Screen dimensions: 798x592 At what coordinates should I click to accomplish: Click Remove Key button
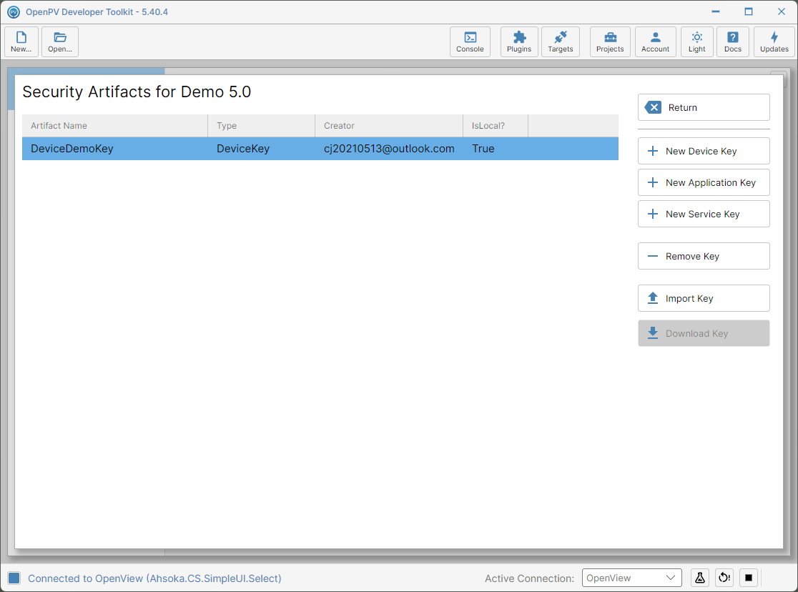tap(704, 256)
